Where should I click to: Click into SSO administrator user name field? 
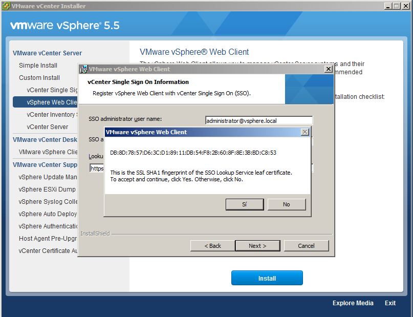258,121
